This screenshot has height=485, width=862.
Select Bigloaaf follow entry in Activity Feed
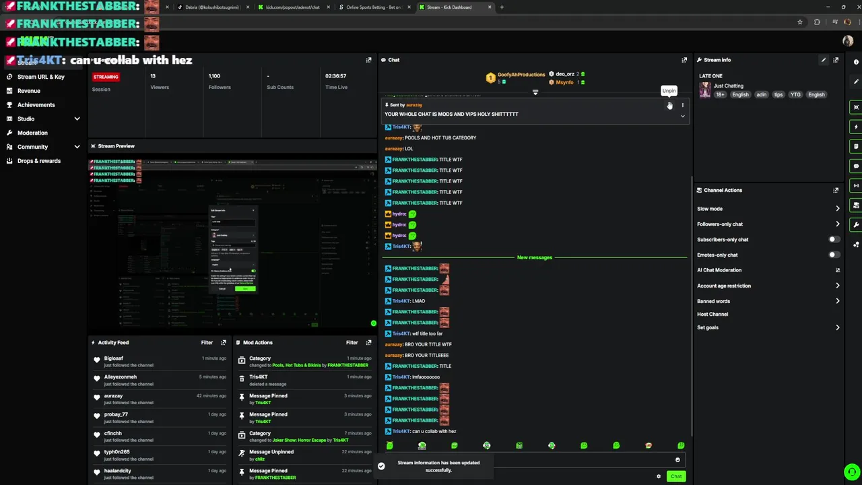tap(161, 361)
